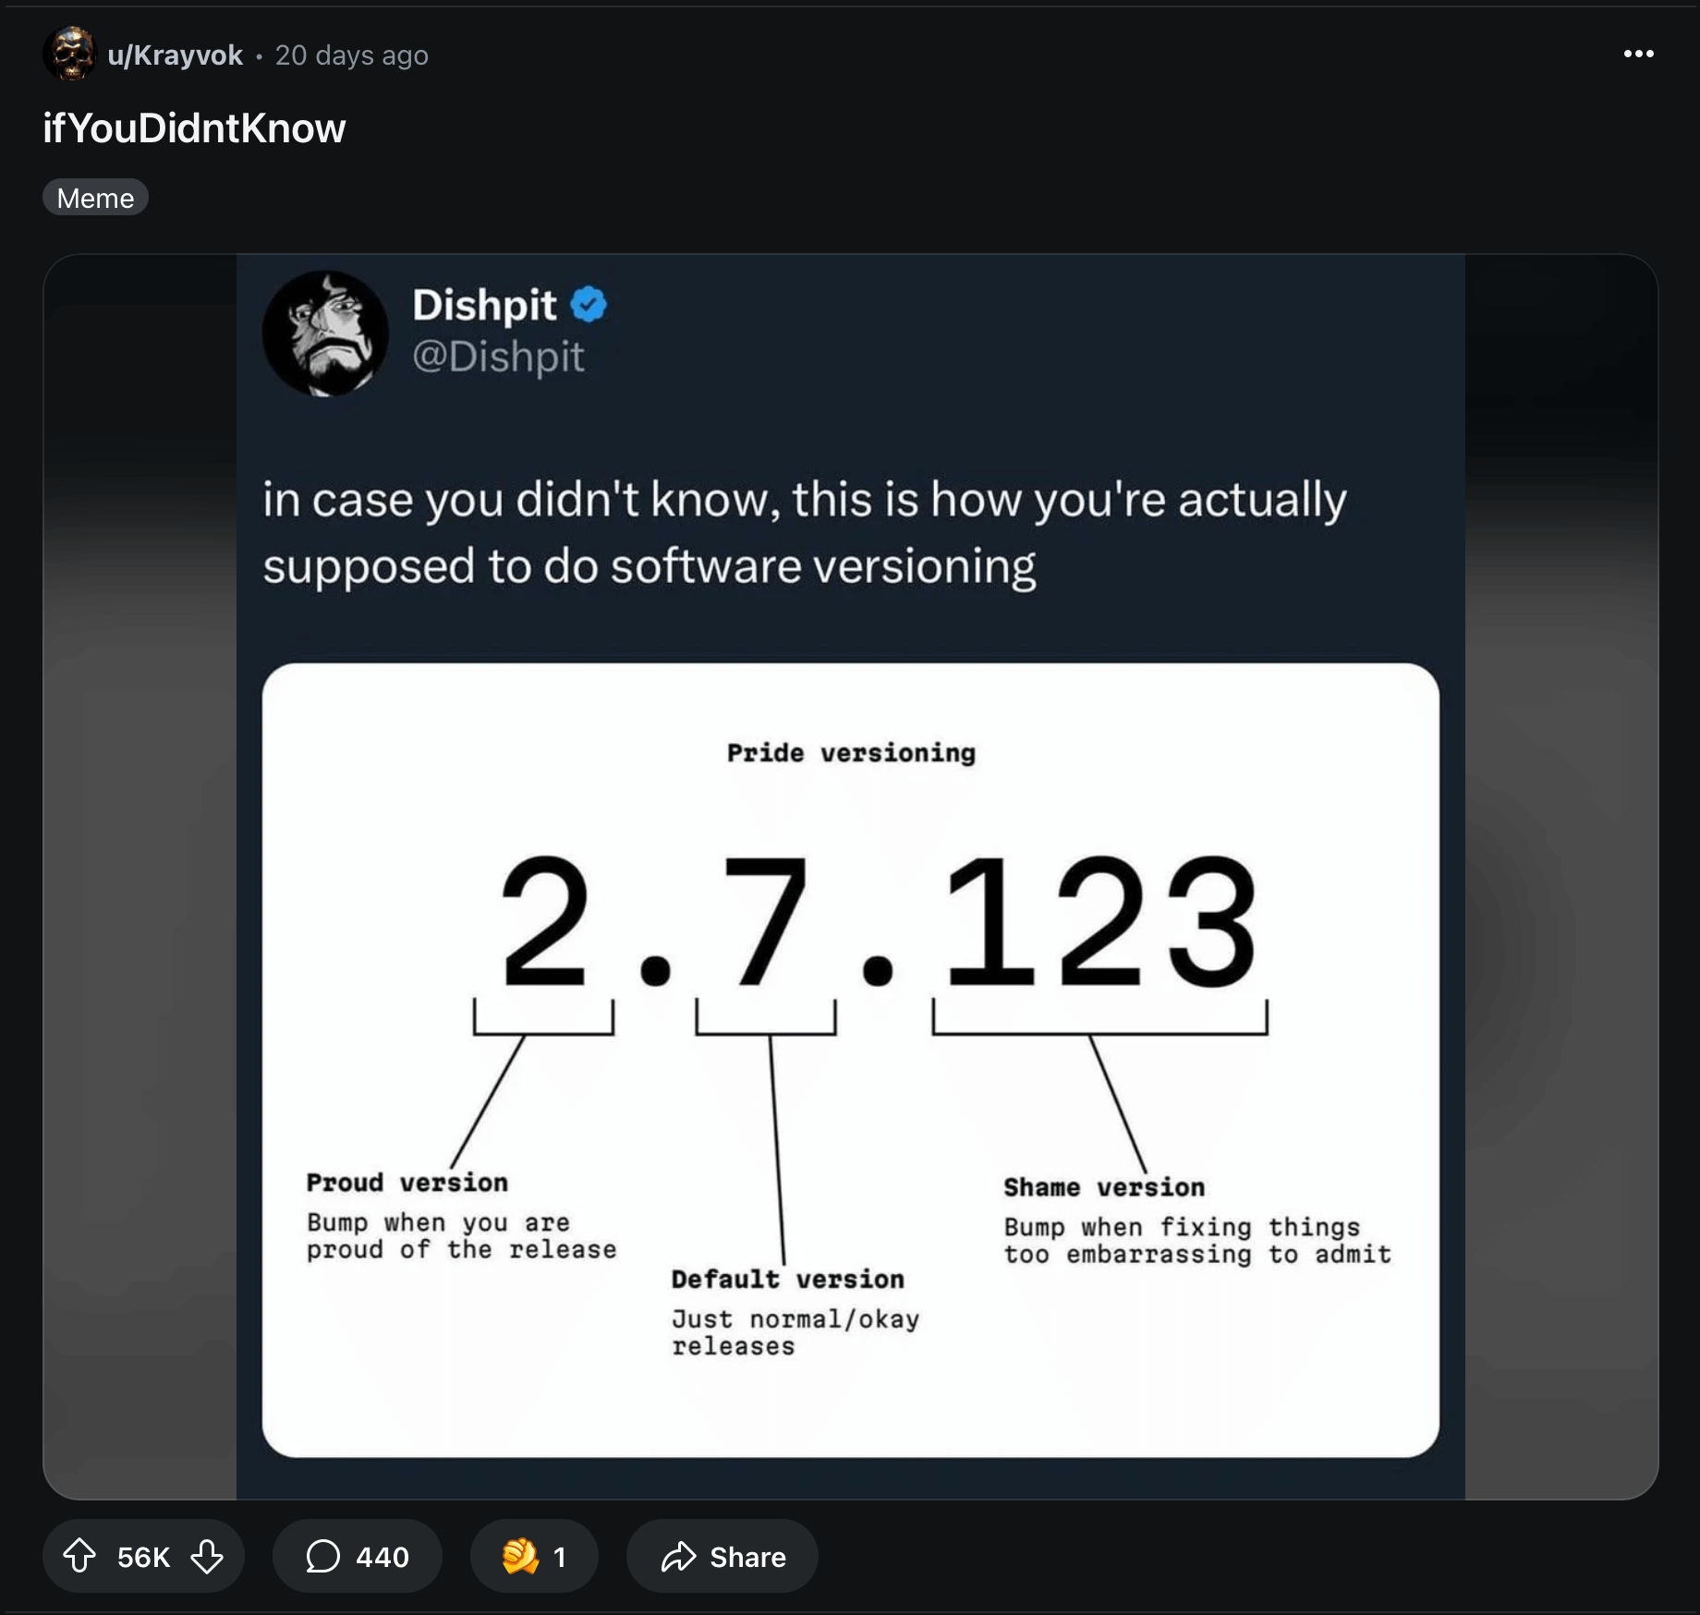Click the blue verified badge beside Dishpit
This screenshot has width=1700, height=1615.
pos(589,305)
